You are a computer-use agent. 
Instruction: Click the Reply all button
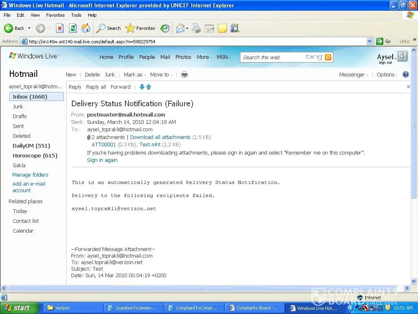pos(96,87)
